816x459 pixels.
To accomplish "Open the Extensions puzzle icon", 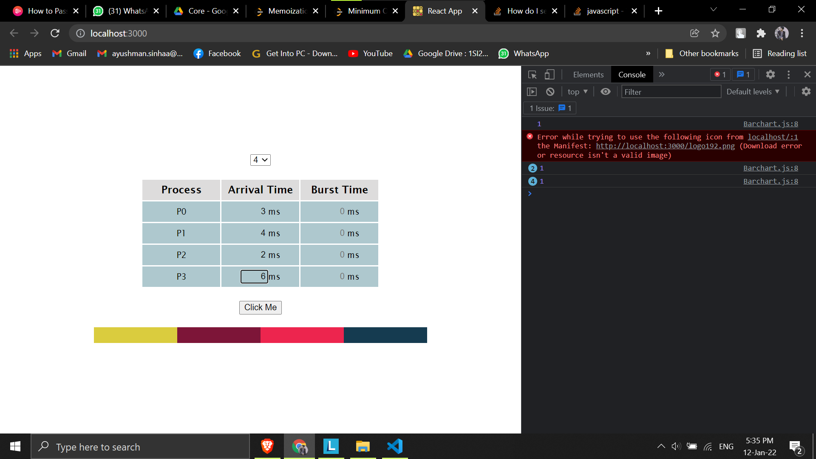I will [761, 33].
